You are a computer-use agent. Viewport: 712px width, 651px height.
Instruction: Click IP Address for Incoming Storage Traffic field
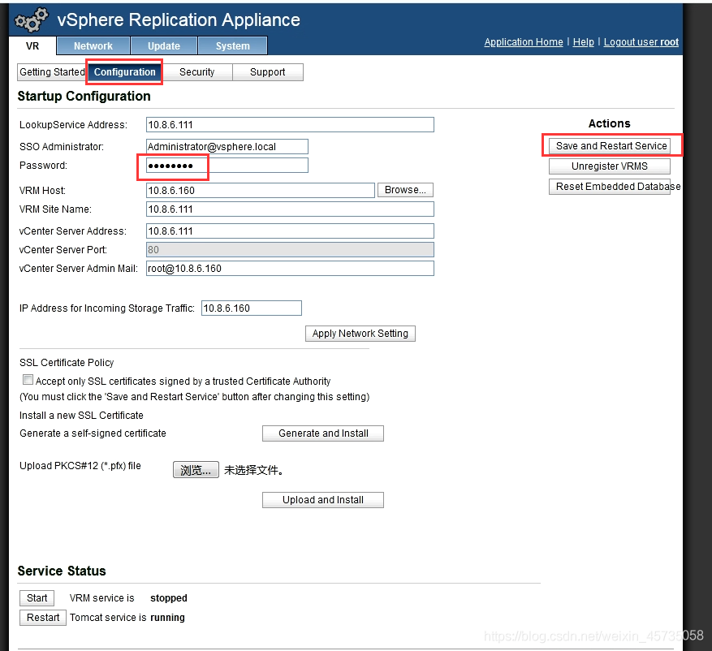click(x=252, y=308)
